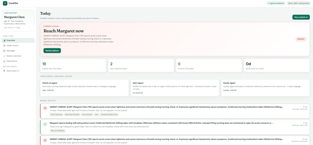Go to Health Events page
This screenshot has height=145, width=313.
[18, 45]
